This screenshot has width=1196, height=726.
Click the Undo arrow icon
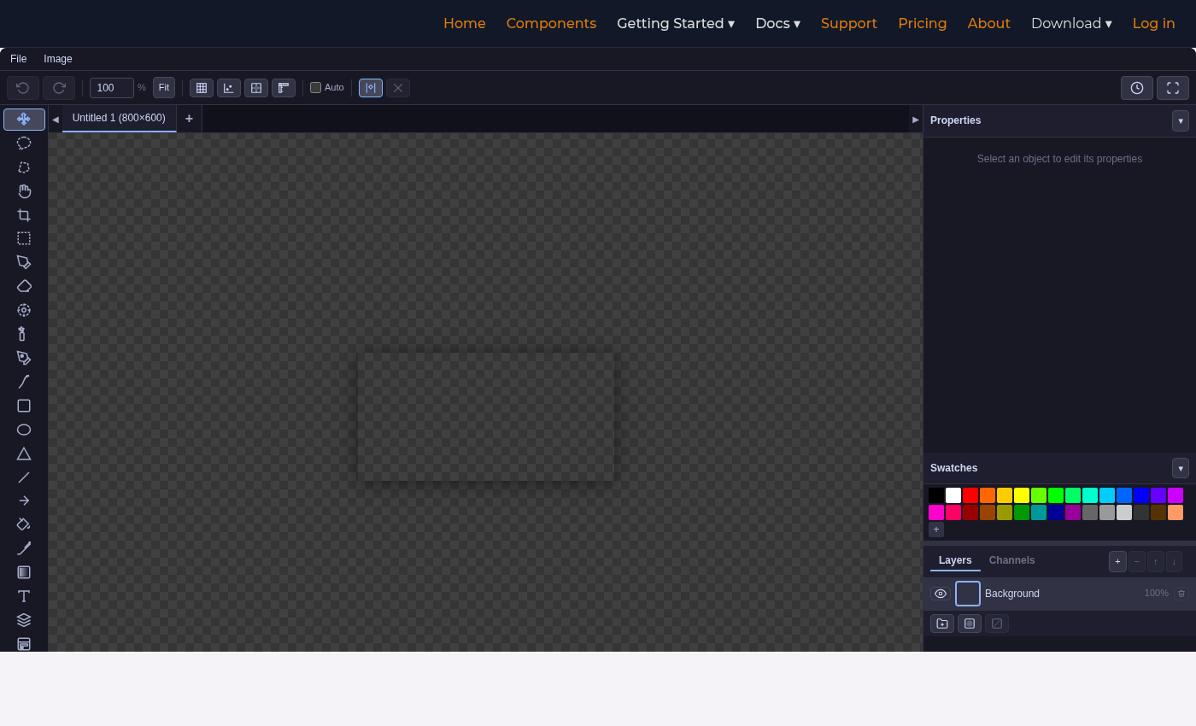pos(22,87)
